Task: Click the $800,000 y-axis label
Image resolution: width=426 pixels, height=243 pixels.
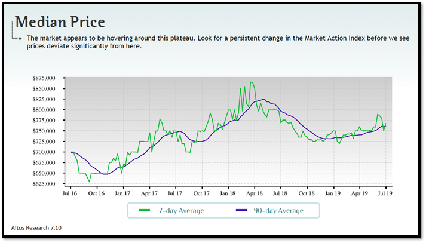Action: pos(51,110)
